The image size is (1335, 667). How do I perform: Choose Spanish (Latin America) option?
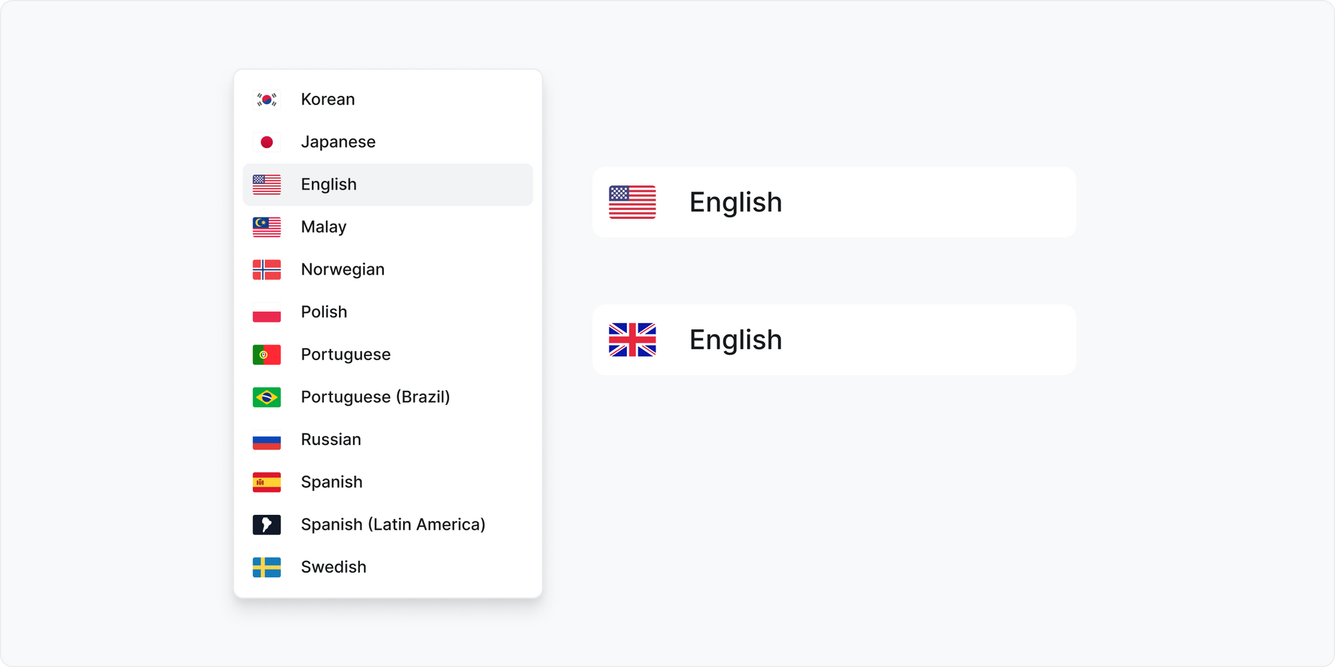(392, 525)
